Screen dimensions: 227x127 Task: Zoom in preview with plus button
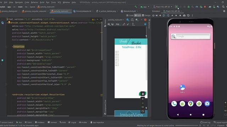143,99
